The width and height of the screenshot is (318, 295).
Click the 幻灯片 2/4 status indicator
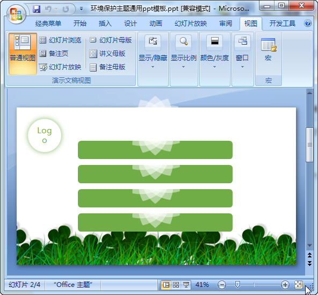click(x=24, y=285)
